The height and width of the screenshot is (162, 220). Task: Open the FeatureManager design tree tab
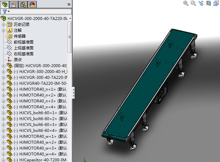[x=5, y=4]
